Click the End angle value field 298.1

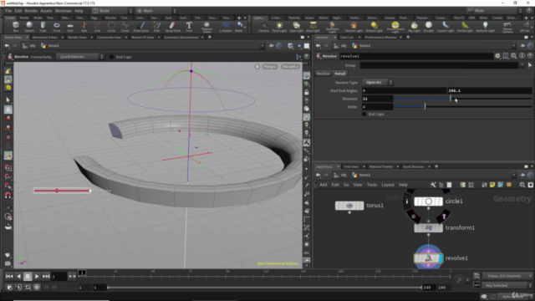[x=489, y=91]
